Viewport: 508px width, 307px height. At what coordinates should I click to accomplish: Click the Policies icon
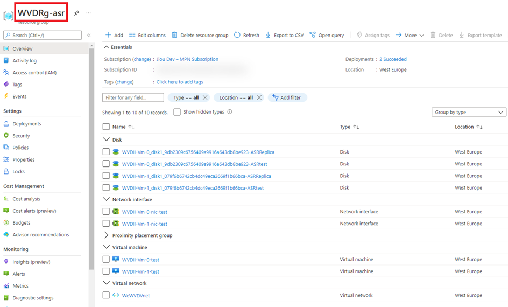click(6, 148)
